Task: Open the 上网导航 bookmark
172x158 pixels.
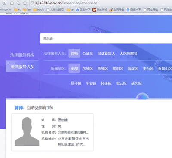Action: pos(117,9)
